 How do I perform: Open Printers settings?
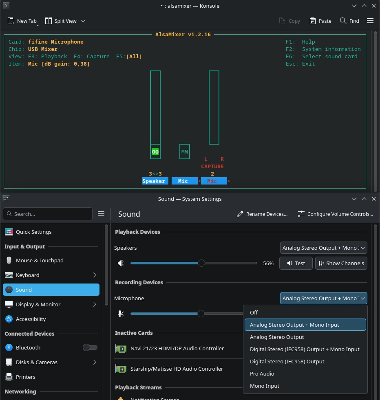click(x=51, y=377)
